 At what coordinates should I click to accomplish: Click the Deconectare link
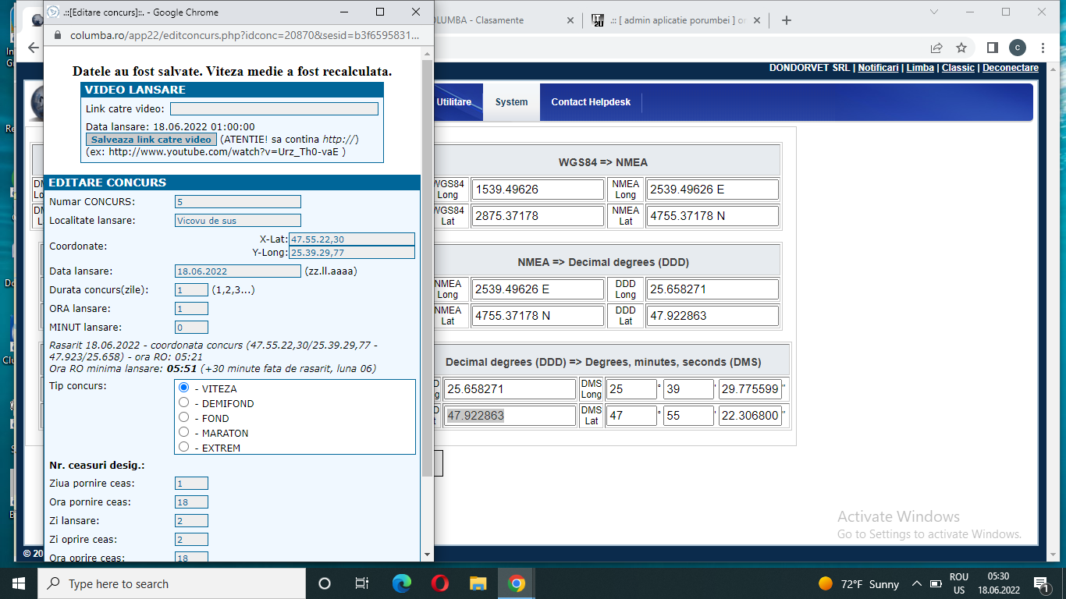1010,68
